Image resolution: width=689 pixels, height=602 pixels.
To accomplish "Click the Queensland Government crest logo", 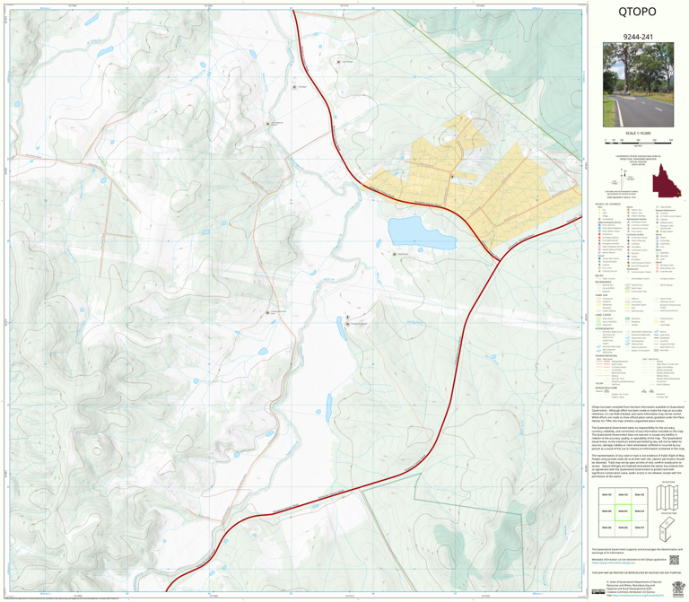I will click(x=678, y=589).
